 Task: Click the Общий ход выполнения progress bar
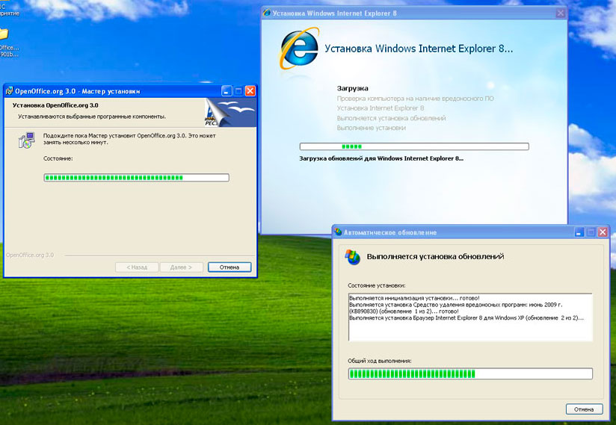pyautogui.click(x=470, y=373)
